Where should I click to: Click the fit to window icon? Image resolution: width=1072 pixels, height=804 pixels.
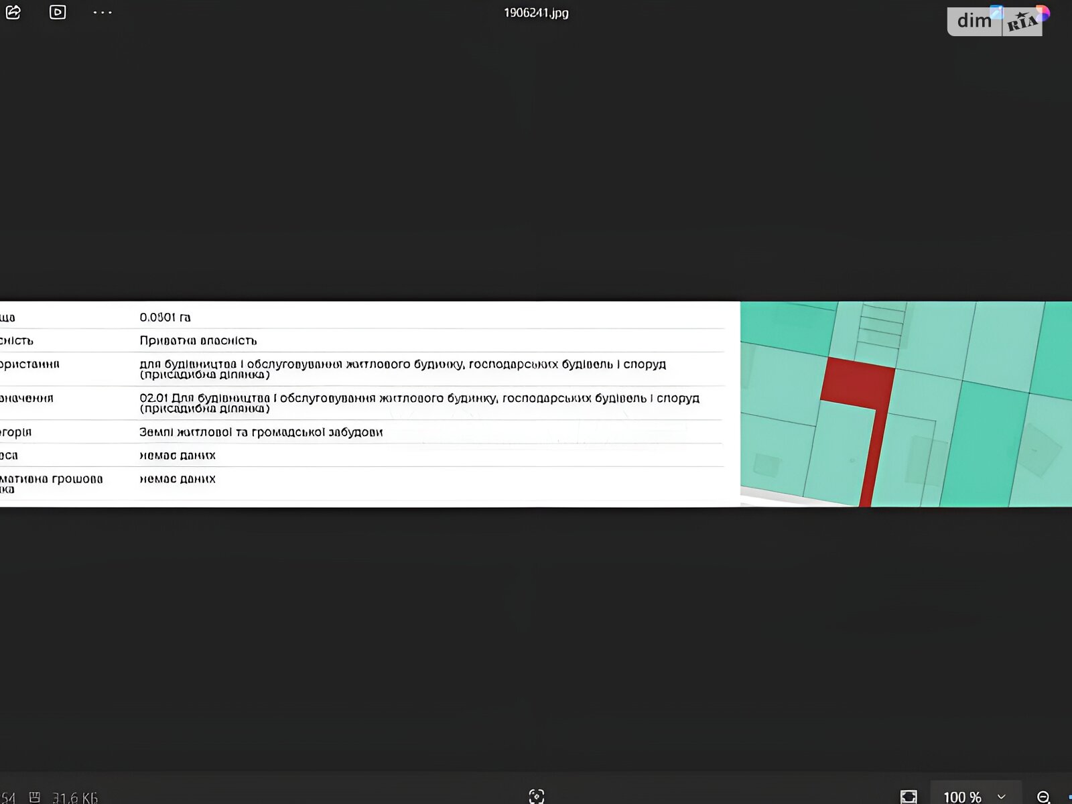[x=909, y=796]
